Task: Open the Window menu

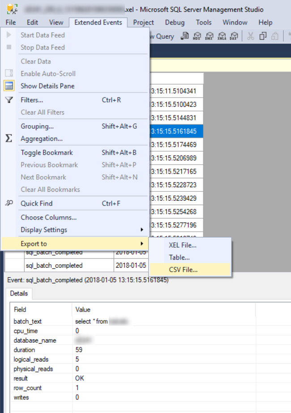Action: click(235, 22)
